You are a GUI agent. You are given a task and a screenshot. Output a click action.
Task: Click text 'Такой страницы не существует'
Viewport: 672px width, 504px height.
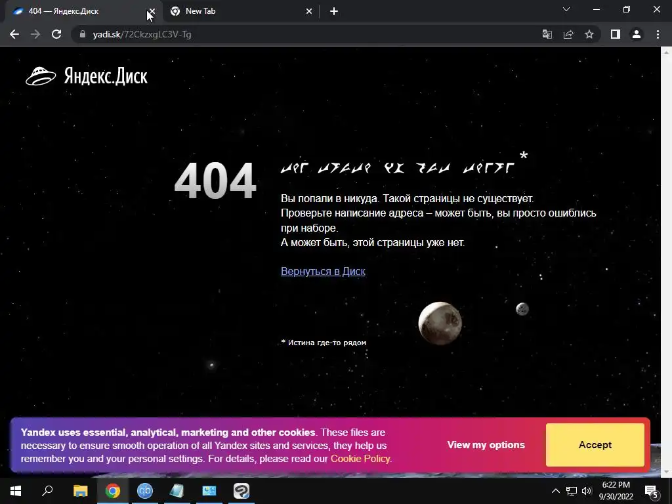coord(458,198)
